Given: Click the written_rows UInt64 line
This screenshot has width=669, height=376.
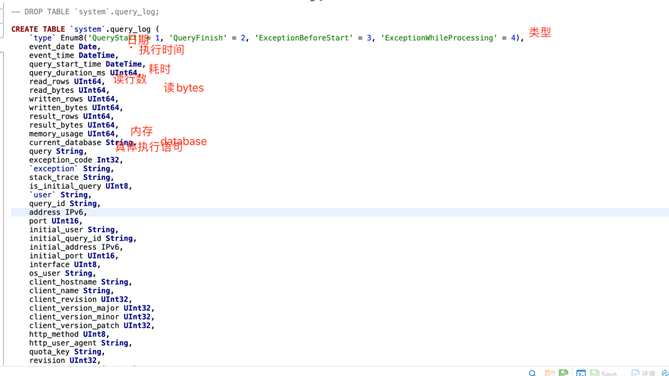Looking at the screenshot, I should pos(73,99).
